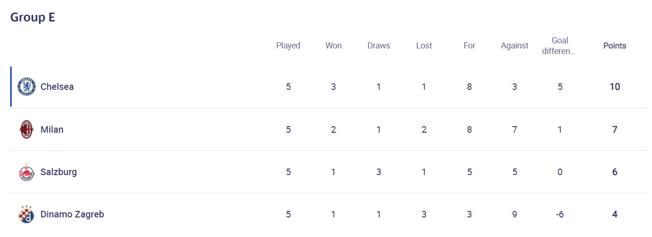Click the Chelsea club crest icon
652x237 pixels.
[x=27, y=87]
